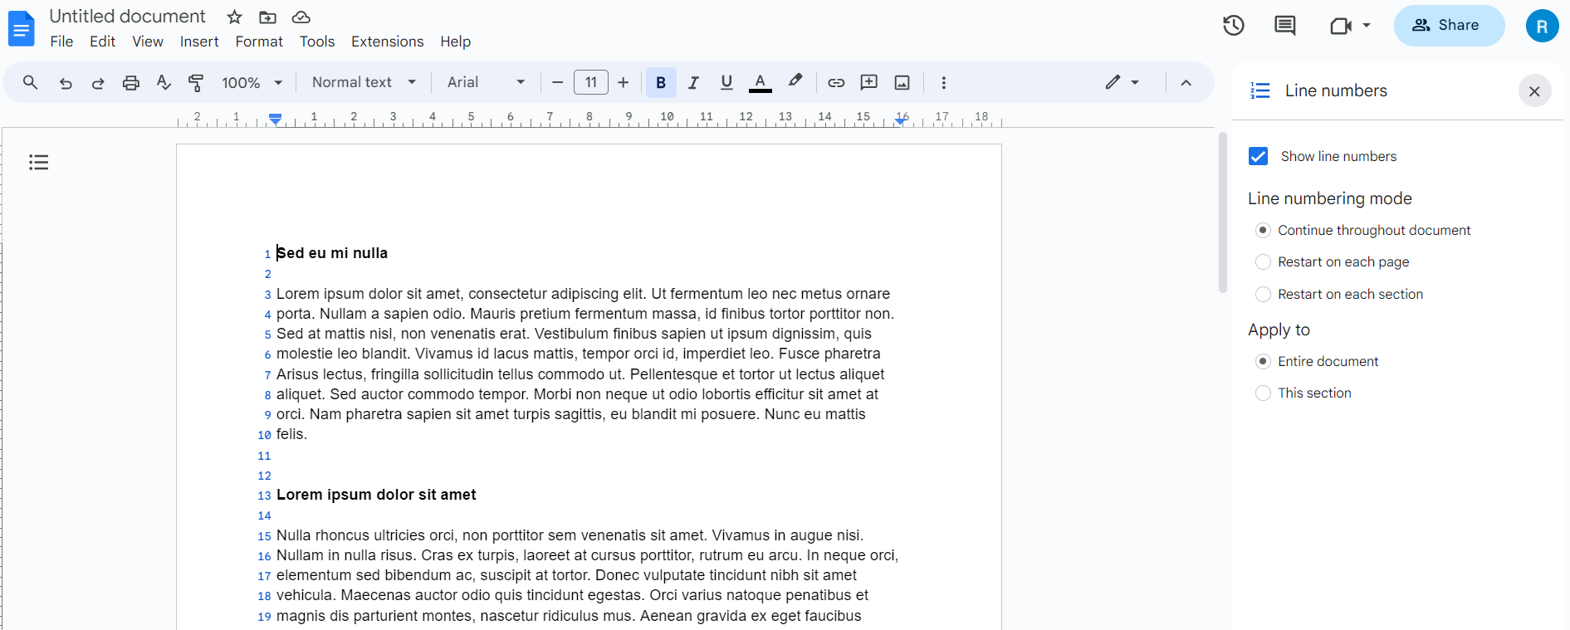Click line starting Nulla rhoncus ultricies orci
The height and width of the screenshot is (630, 1570).
coord(570,535)
